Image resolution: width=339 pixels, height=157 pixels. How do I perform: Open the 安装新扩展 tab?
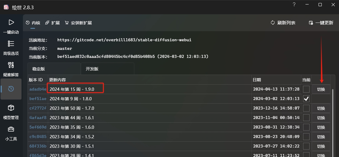(x=78, y=23)
